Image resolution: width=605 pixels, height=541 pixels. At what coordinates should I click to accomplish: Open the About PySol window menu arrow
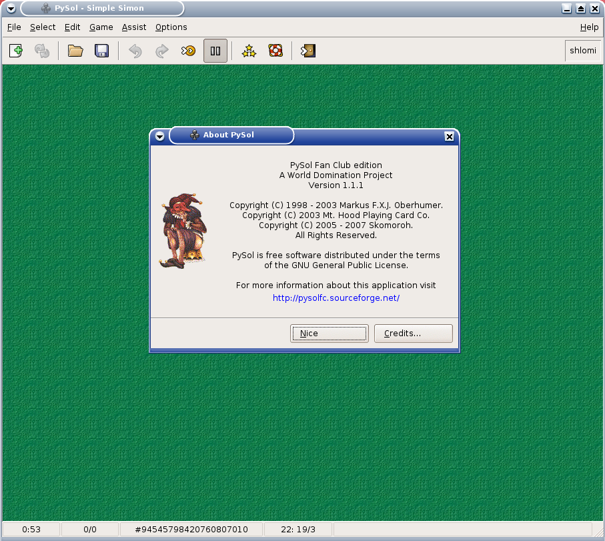click(x=159, y=136)
